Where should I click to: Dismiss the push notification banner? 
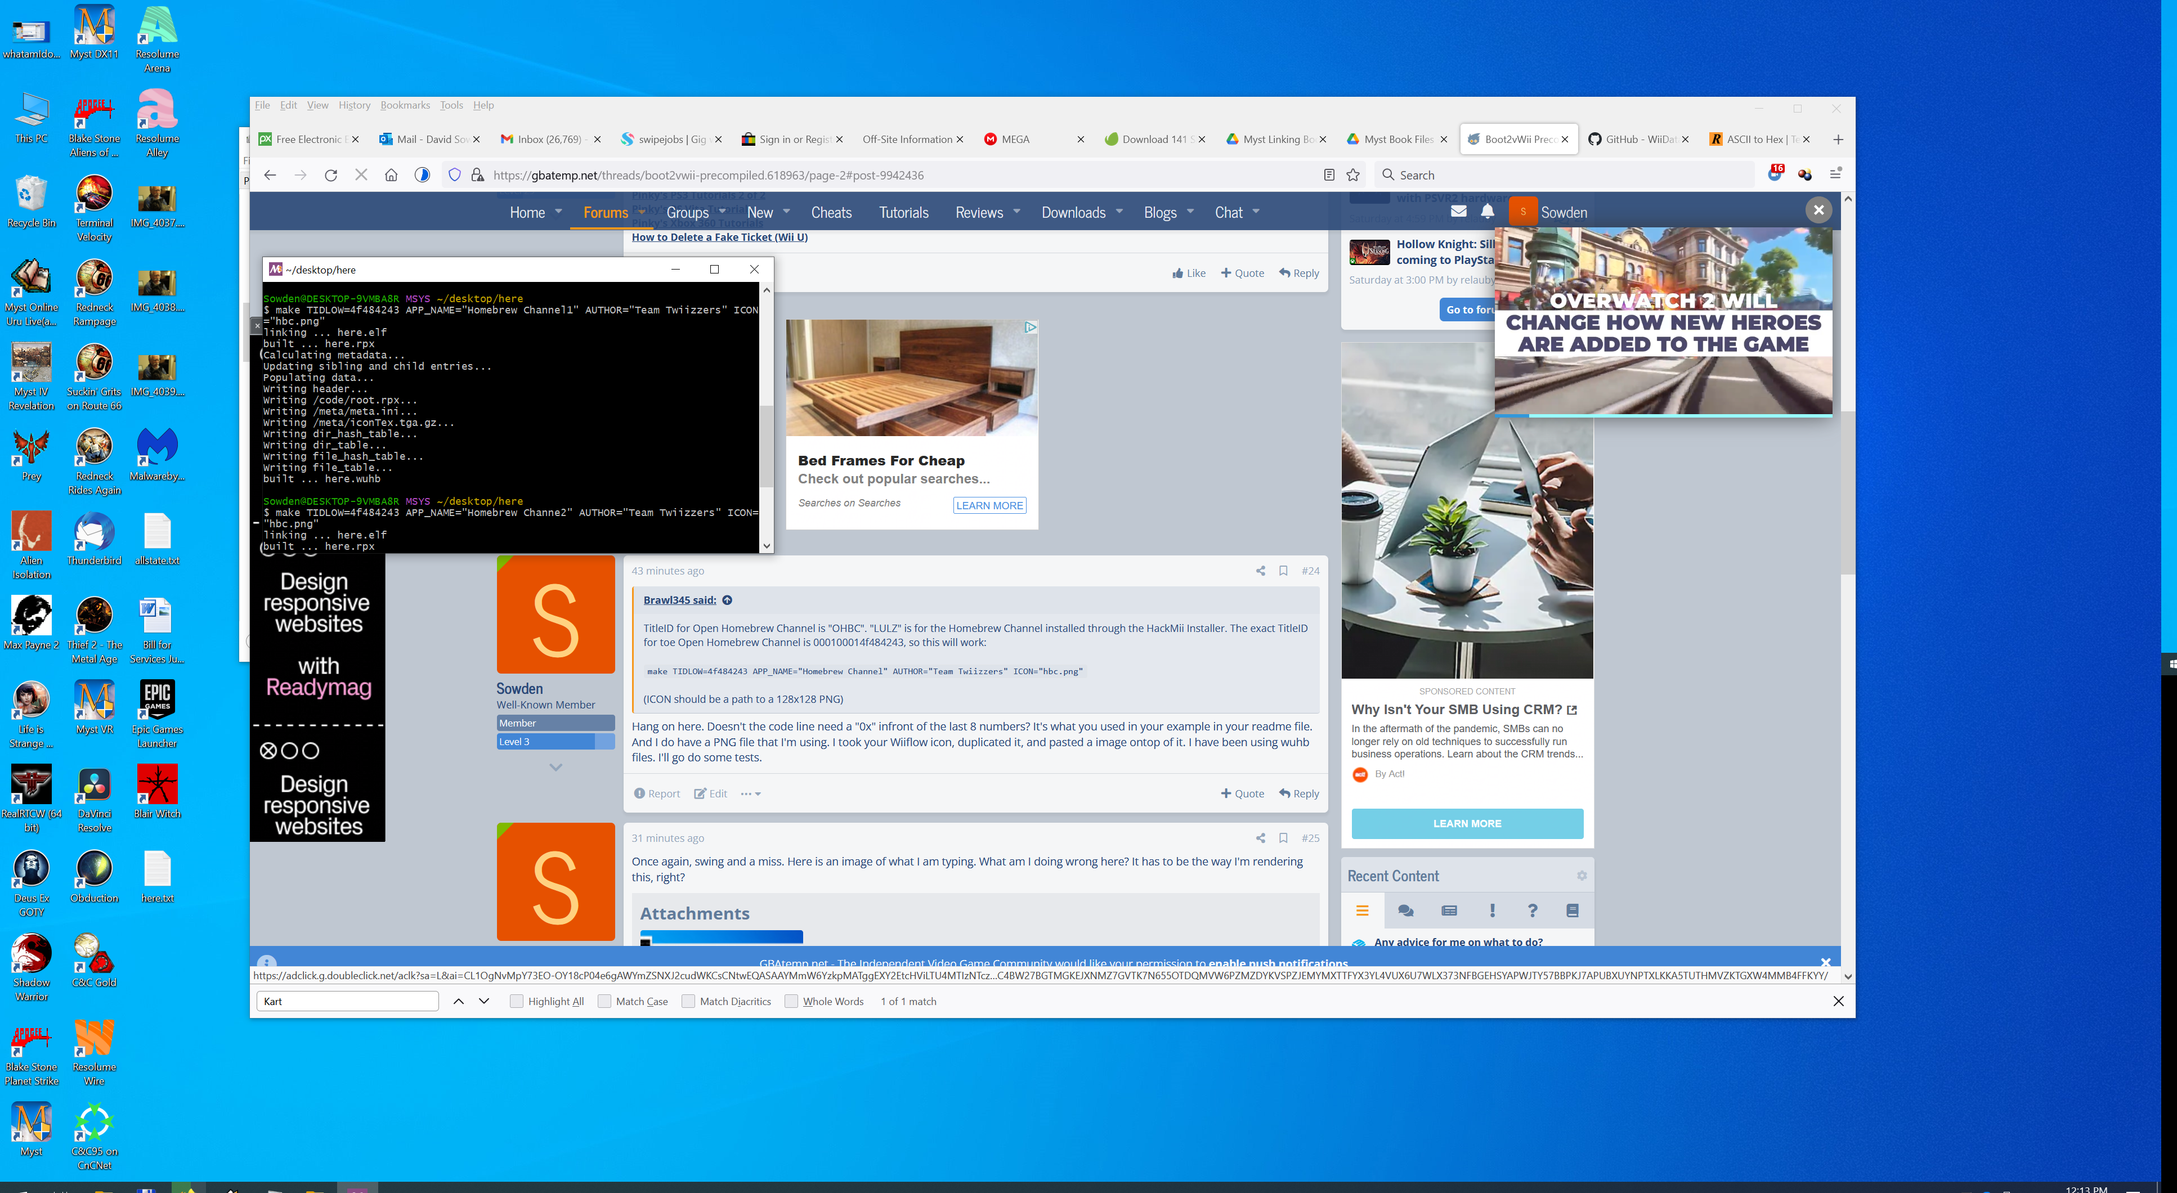tap(1825, 962)
